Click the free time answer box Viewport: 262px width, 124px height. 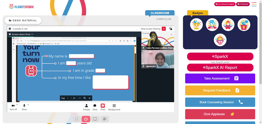pos(111,82)
